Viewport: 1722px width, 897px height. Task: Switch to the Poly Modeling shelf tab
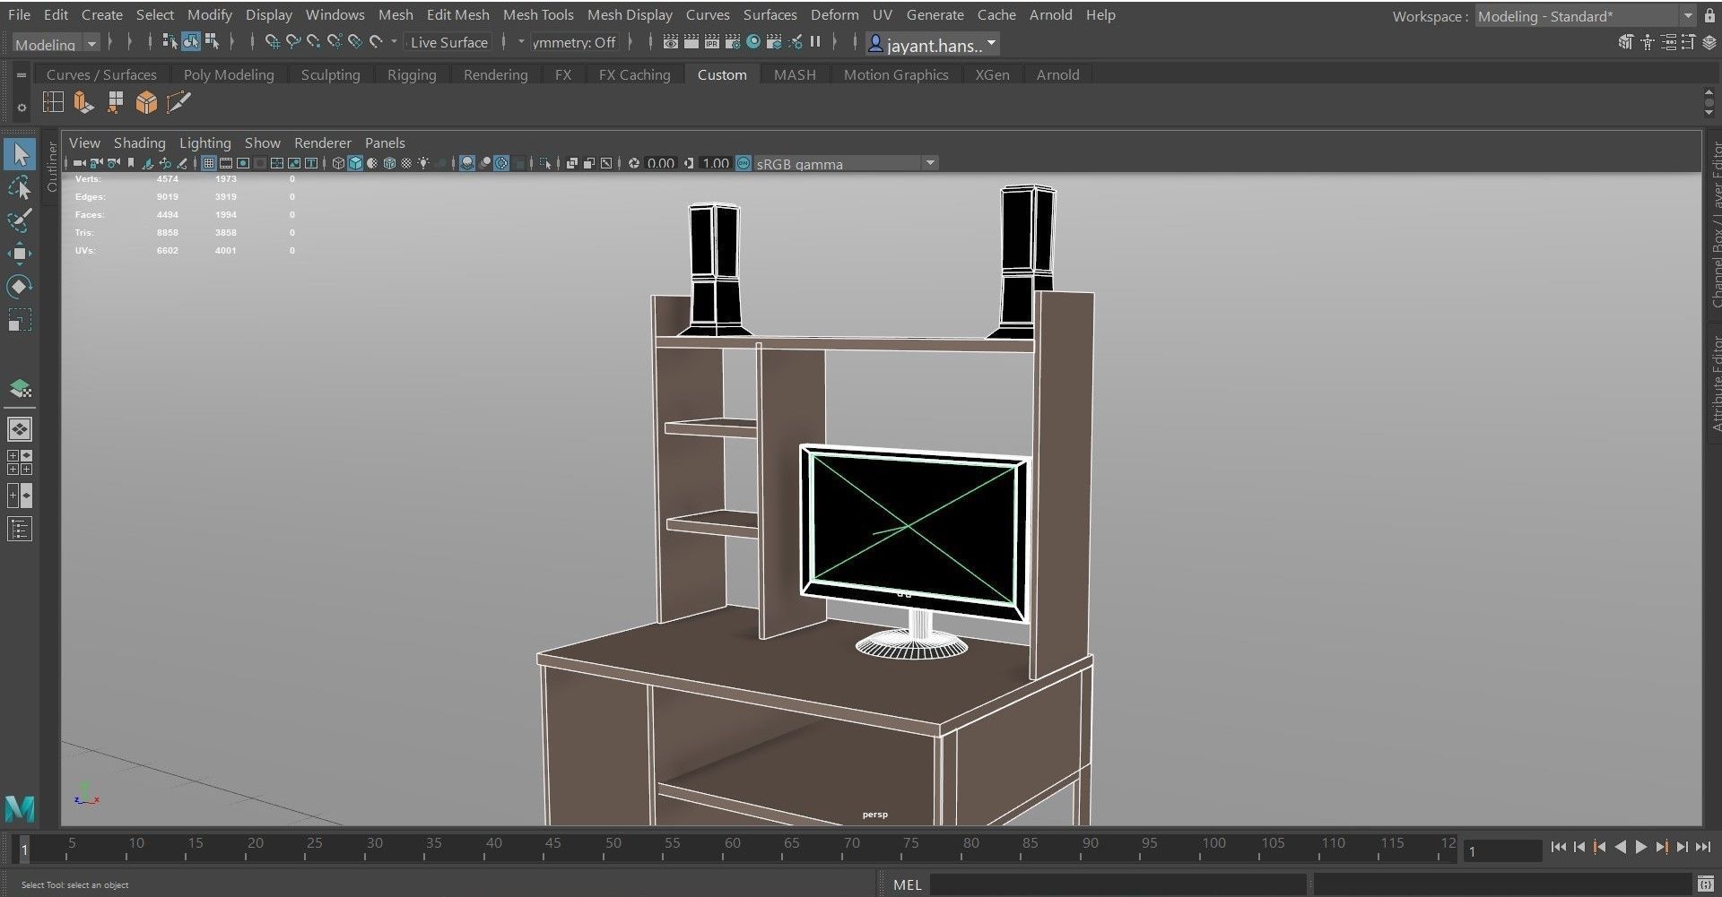pyautogui.click(x=229, y=74)
